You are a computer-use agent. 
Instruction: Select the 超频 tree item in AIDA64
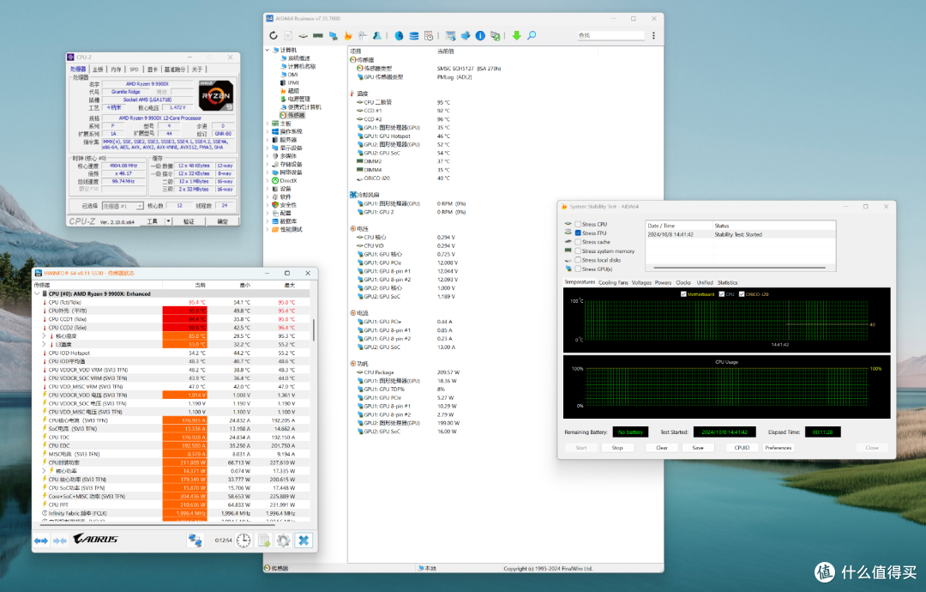[290, 91]
